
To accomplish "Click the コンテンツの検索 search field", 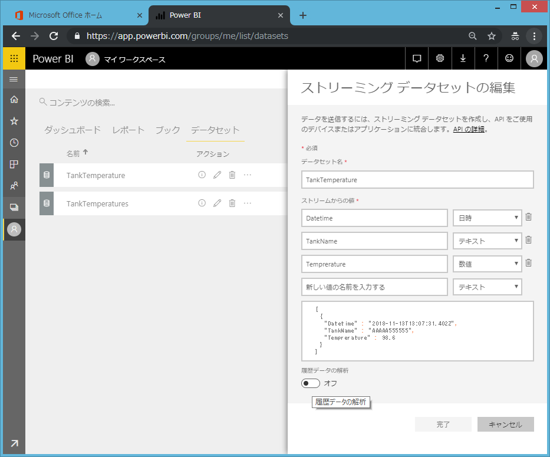I will click(82, 103).
